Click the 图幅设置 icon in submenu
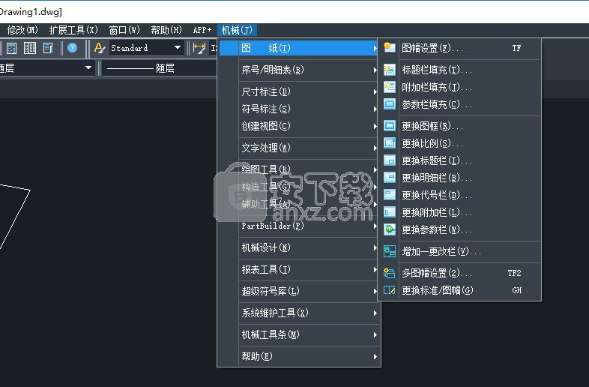 [x=390, y=48]
